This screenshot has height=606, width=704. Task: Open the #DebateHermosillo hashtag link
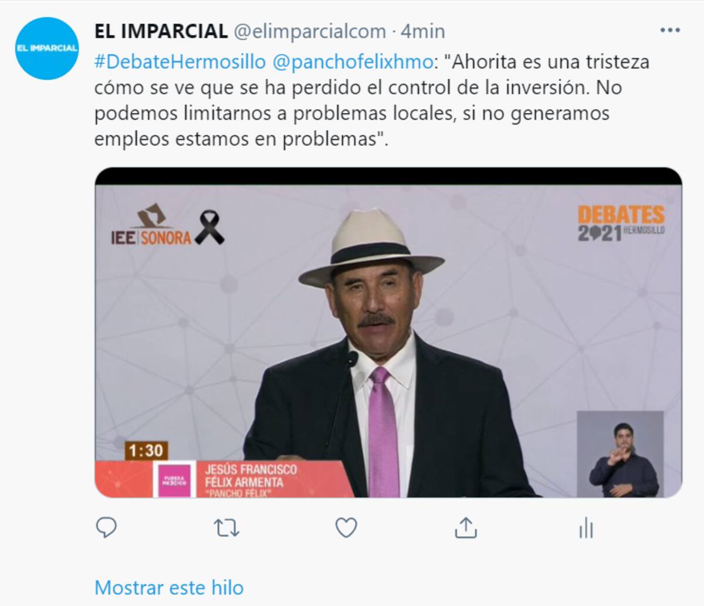180,62
